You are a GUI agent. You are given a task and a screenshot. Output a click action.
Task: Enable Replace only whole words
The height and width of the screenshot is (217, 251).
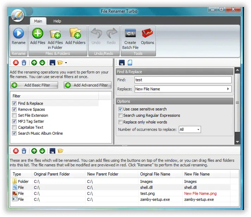(x=120, y=122)
